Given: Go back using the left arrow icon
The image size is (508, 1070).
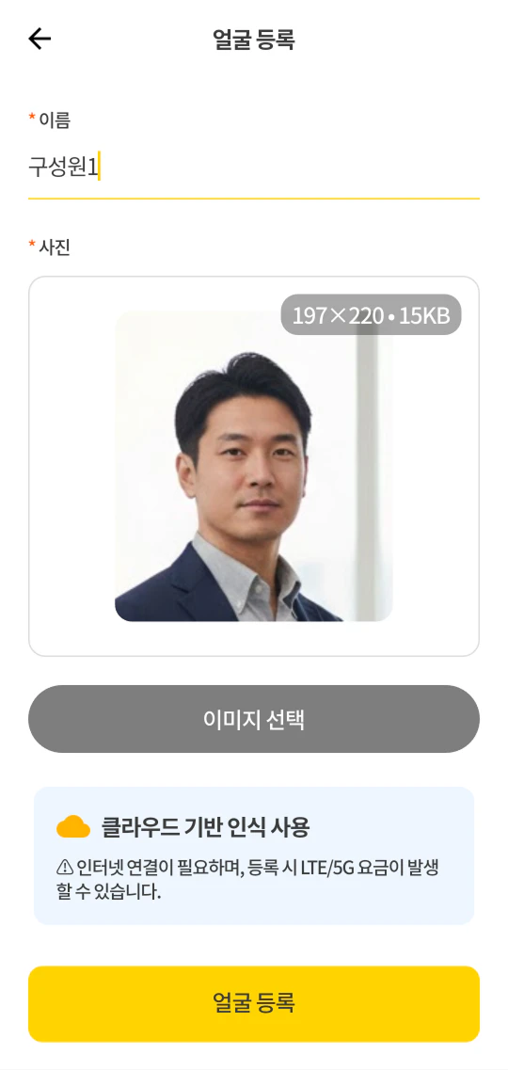Looking at the screenshot, I should click(40, 39).
